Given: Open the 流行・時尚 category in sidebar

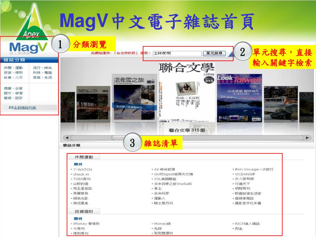Looking at the screenshot, I should pos(43,68).
